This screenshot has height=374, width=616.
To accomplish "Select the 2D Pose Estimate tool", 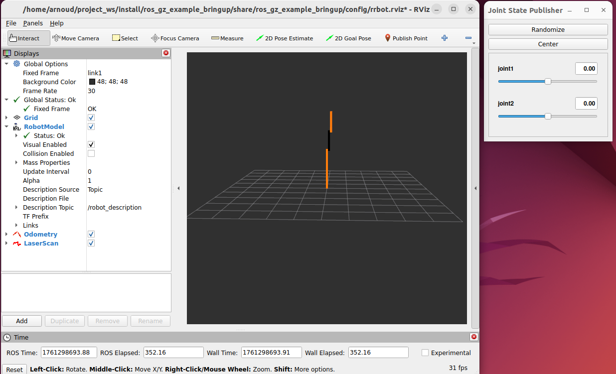I will [285, 38].
